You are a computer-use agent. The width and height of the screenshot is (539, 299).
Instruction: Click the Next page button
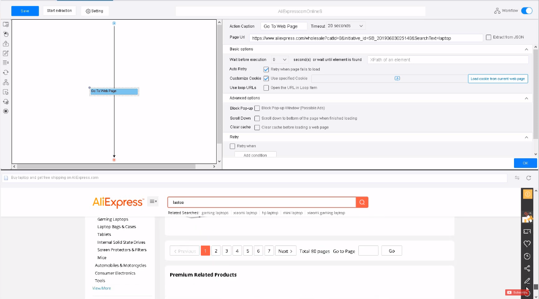pos(286,251)
